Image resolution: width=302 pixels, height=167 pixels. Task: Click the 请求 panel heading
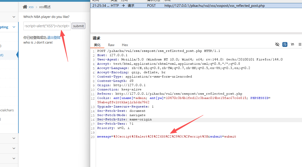tap(96, 38)
